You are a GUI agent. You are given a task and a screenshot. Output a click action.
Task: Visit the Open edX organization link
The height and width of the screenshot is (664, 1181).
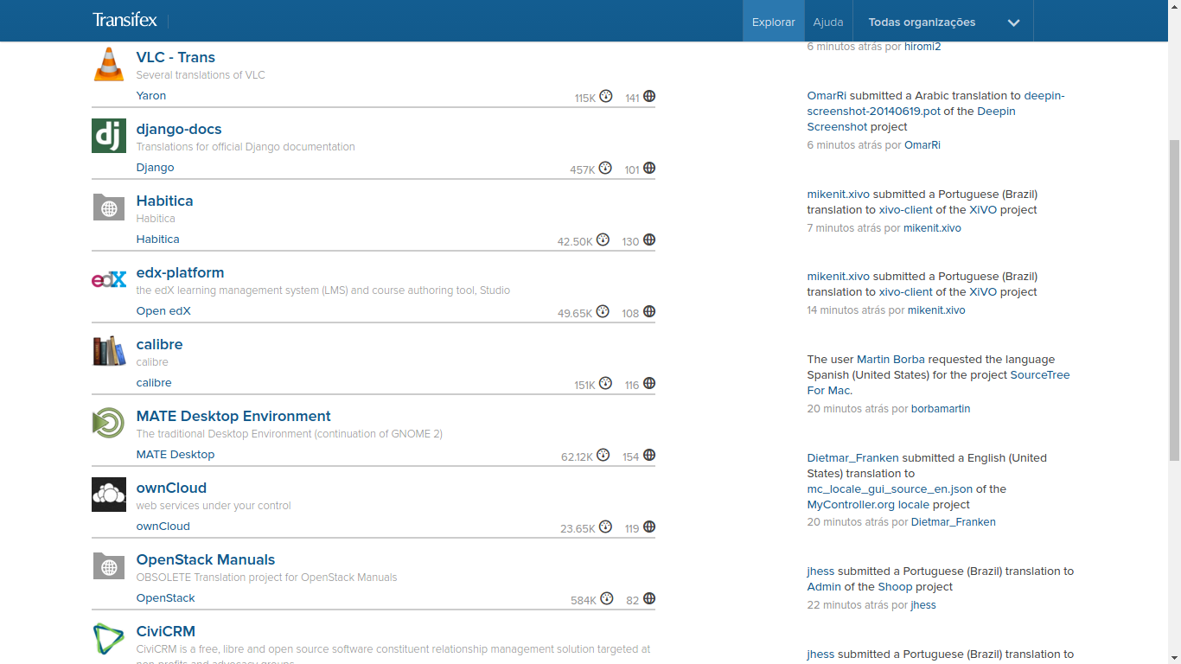point(163,311)
